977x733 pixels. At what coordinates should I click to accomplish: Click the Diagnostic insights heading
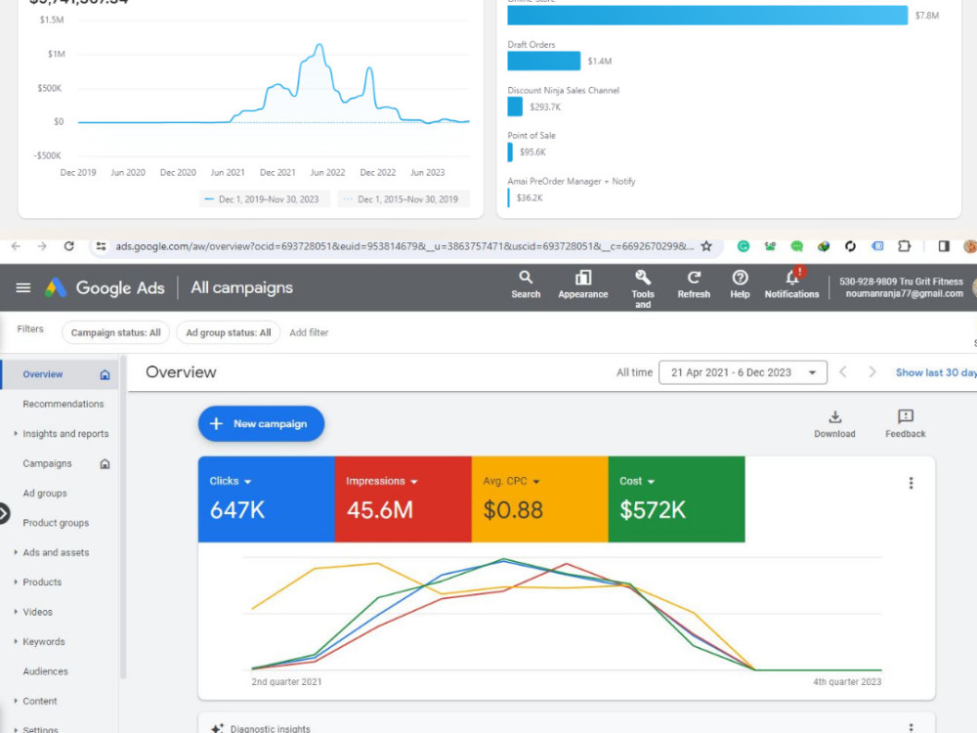point(270,728)
